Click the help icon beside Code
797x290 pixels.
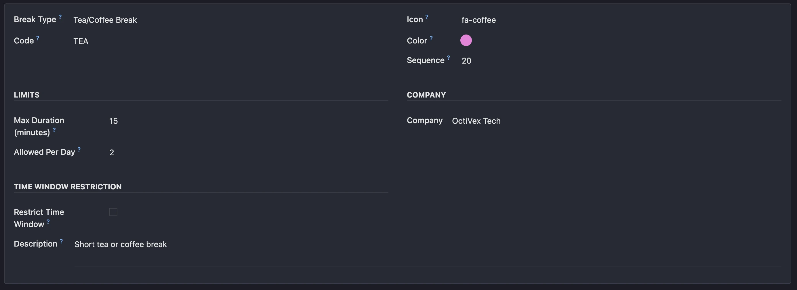click(38, 38)
